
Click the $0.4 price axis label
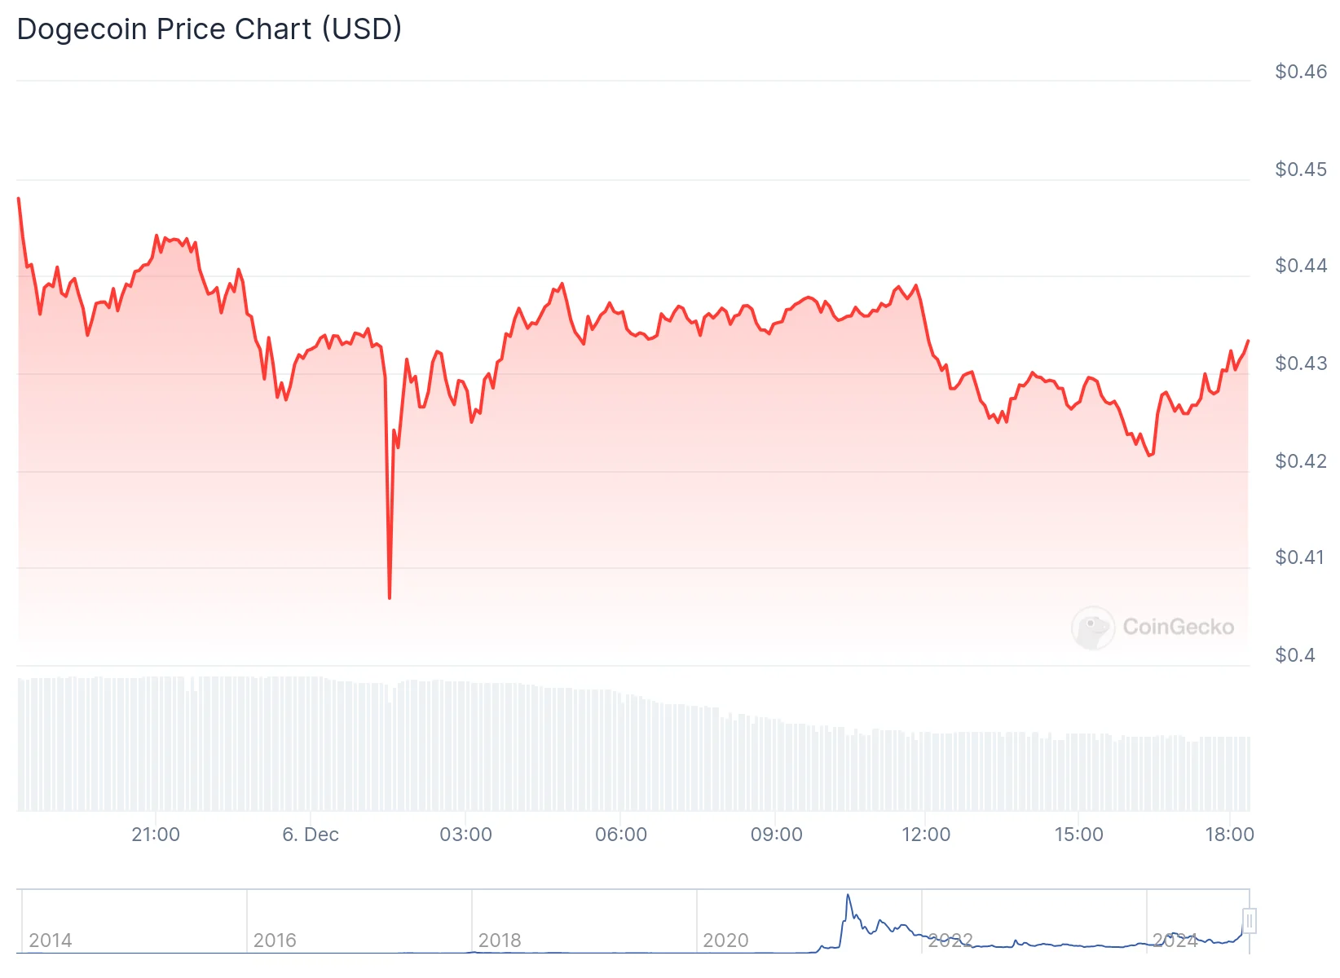(x=1295, y=655)
